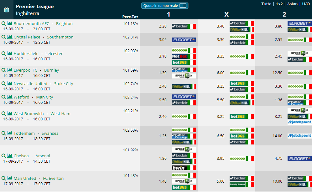The image size is (312, 192).
Task: Open the stats chart icon for Liverpool FC
Action: tap(9, 70)
